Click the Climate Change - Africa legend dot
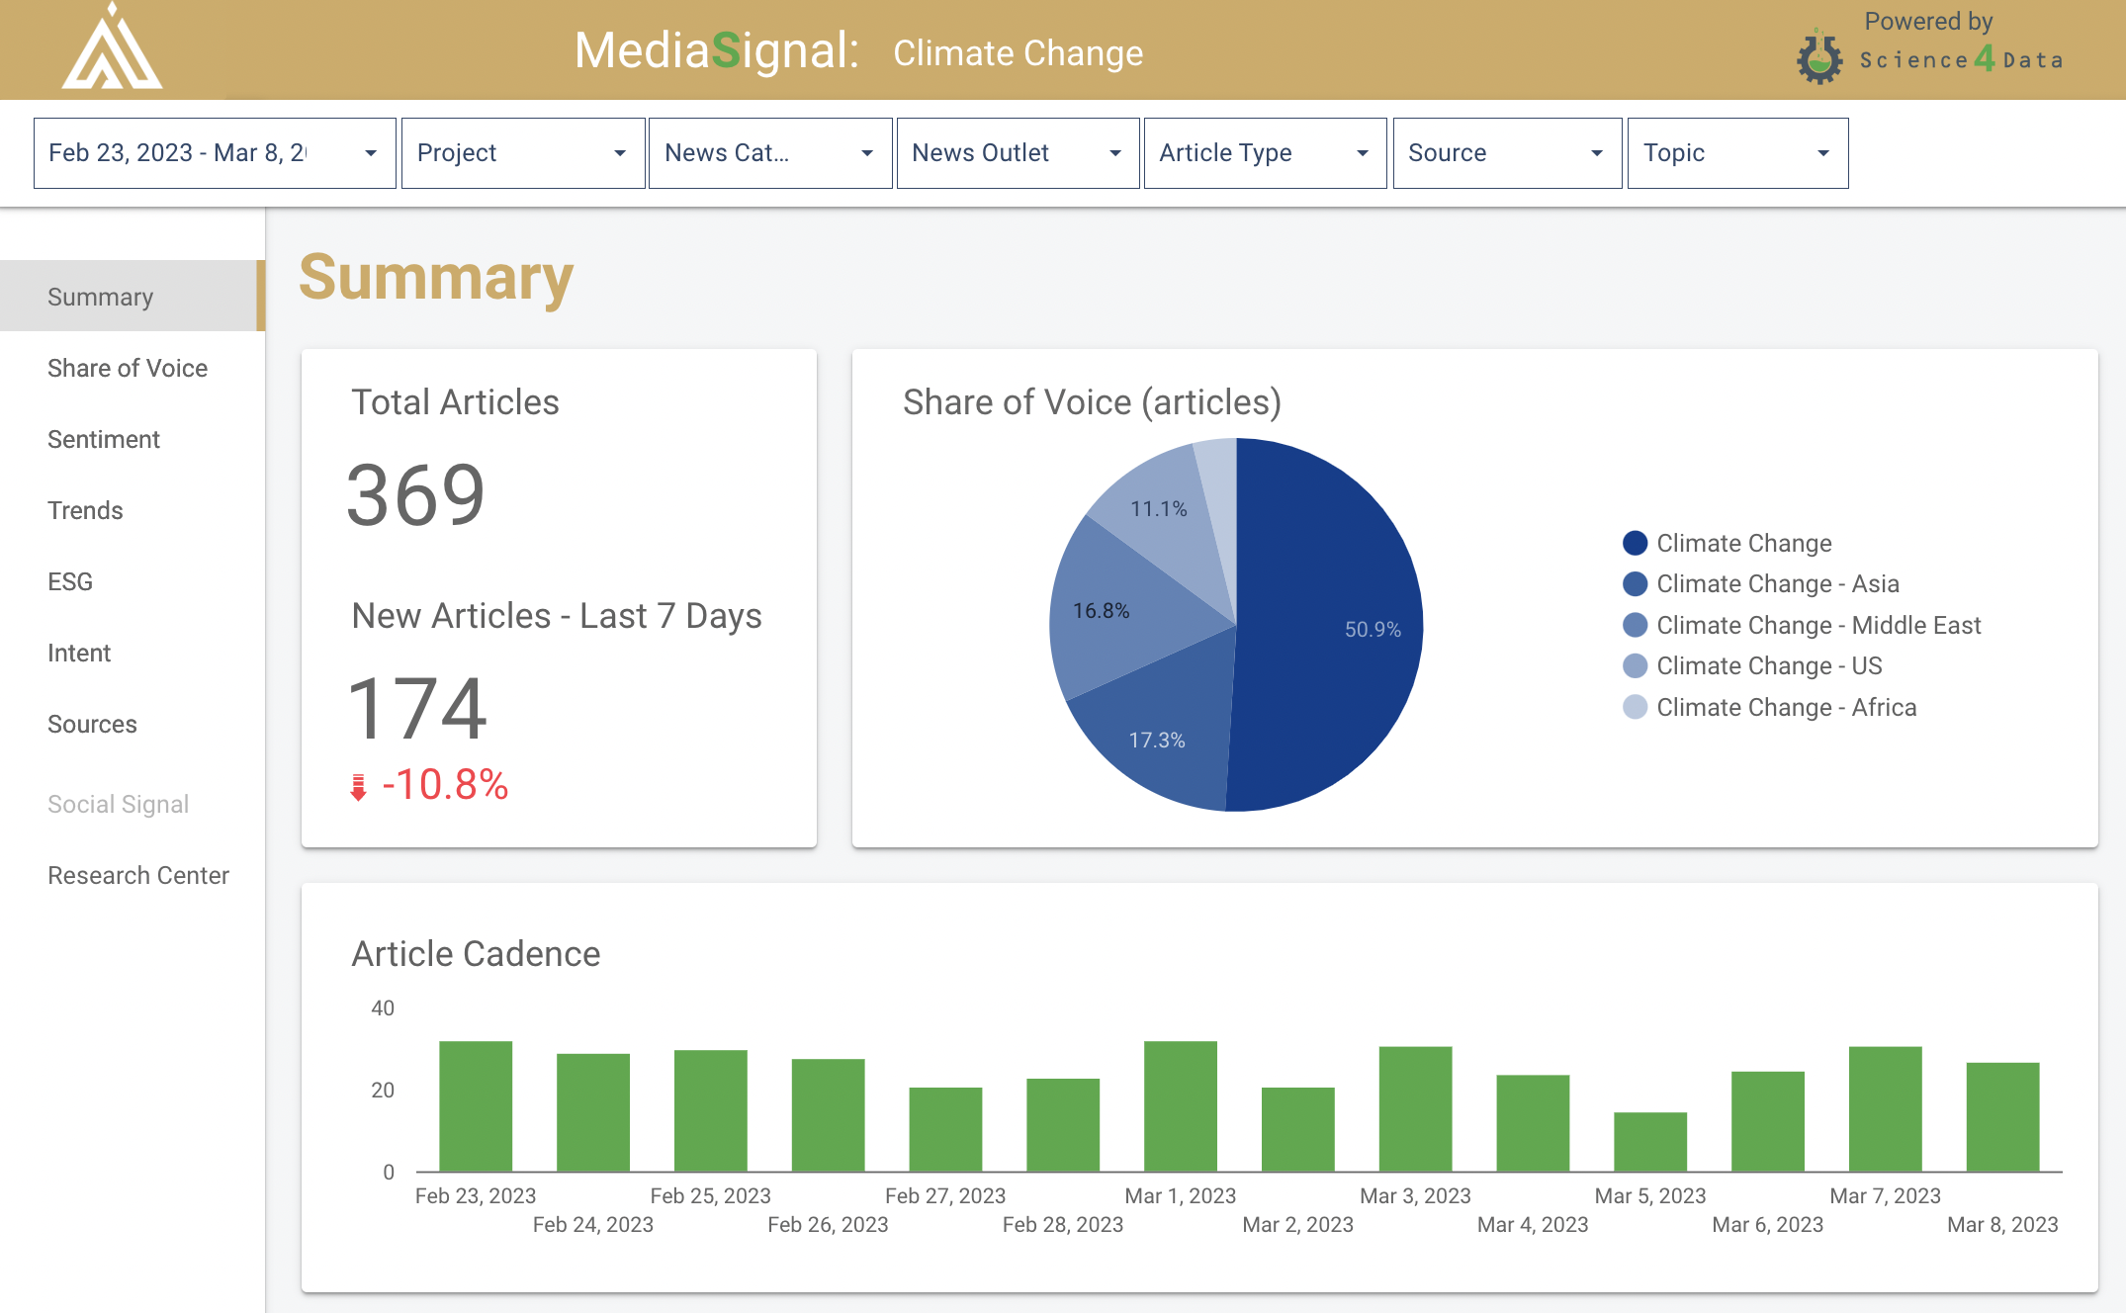The width and height of the screenshot is (2126, 1313). tap(1636, 707)
